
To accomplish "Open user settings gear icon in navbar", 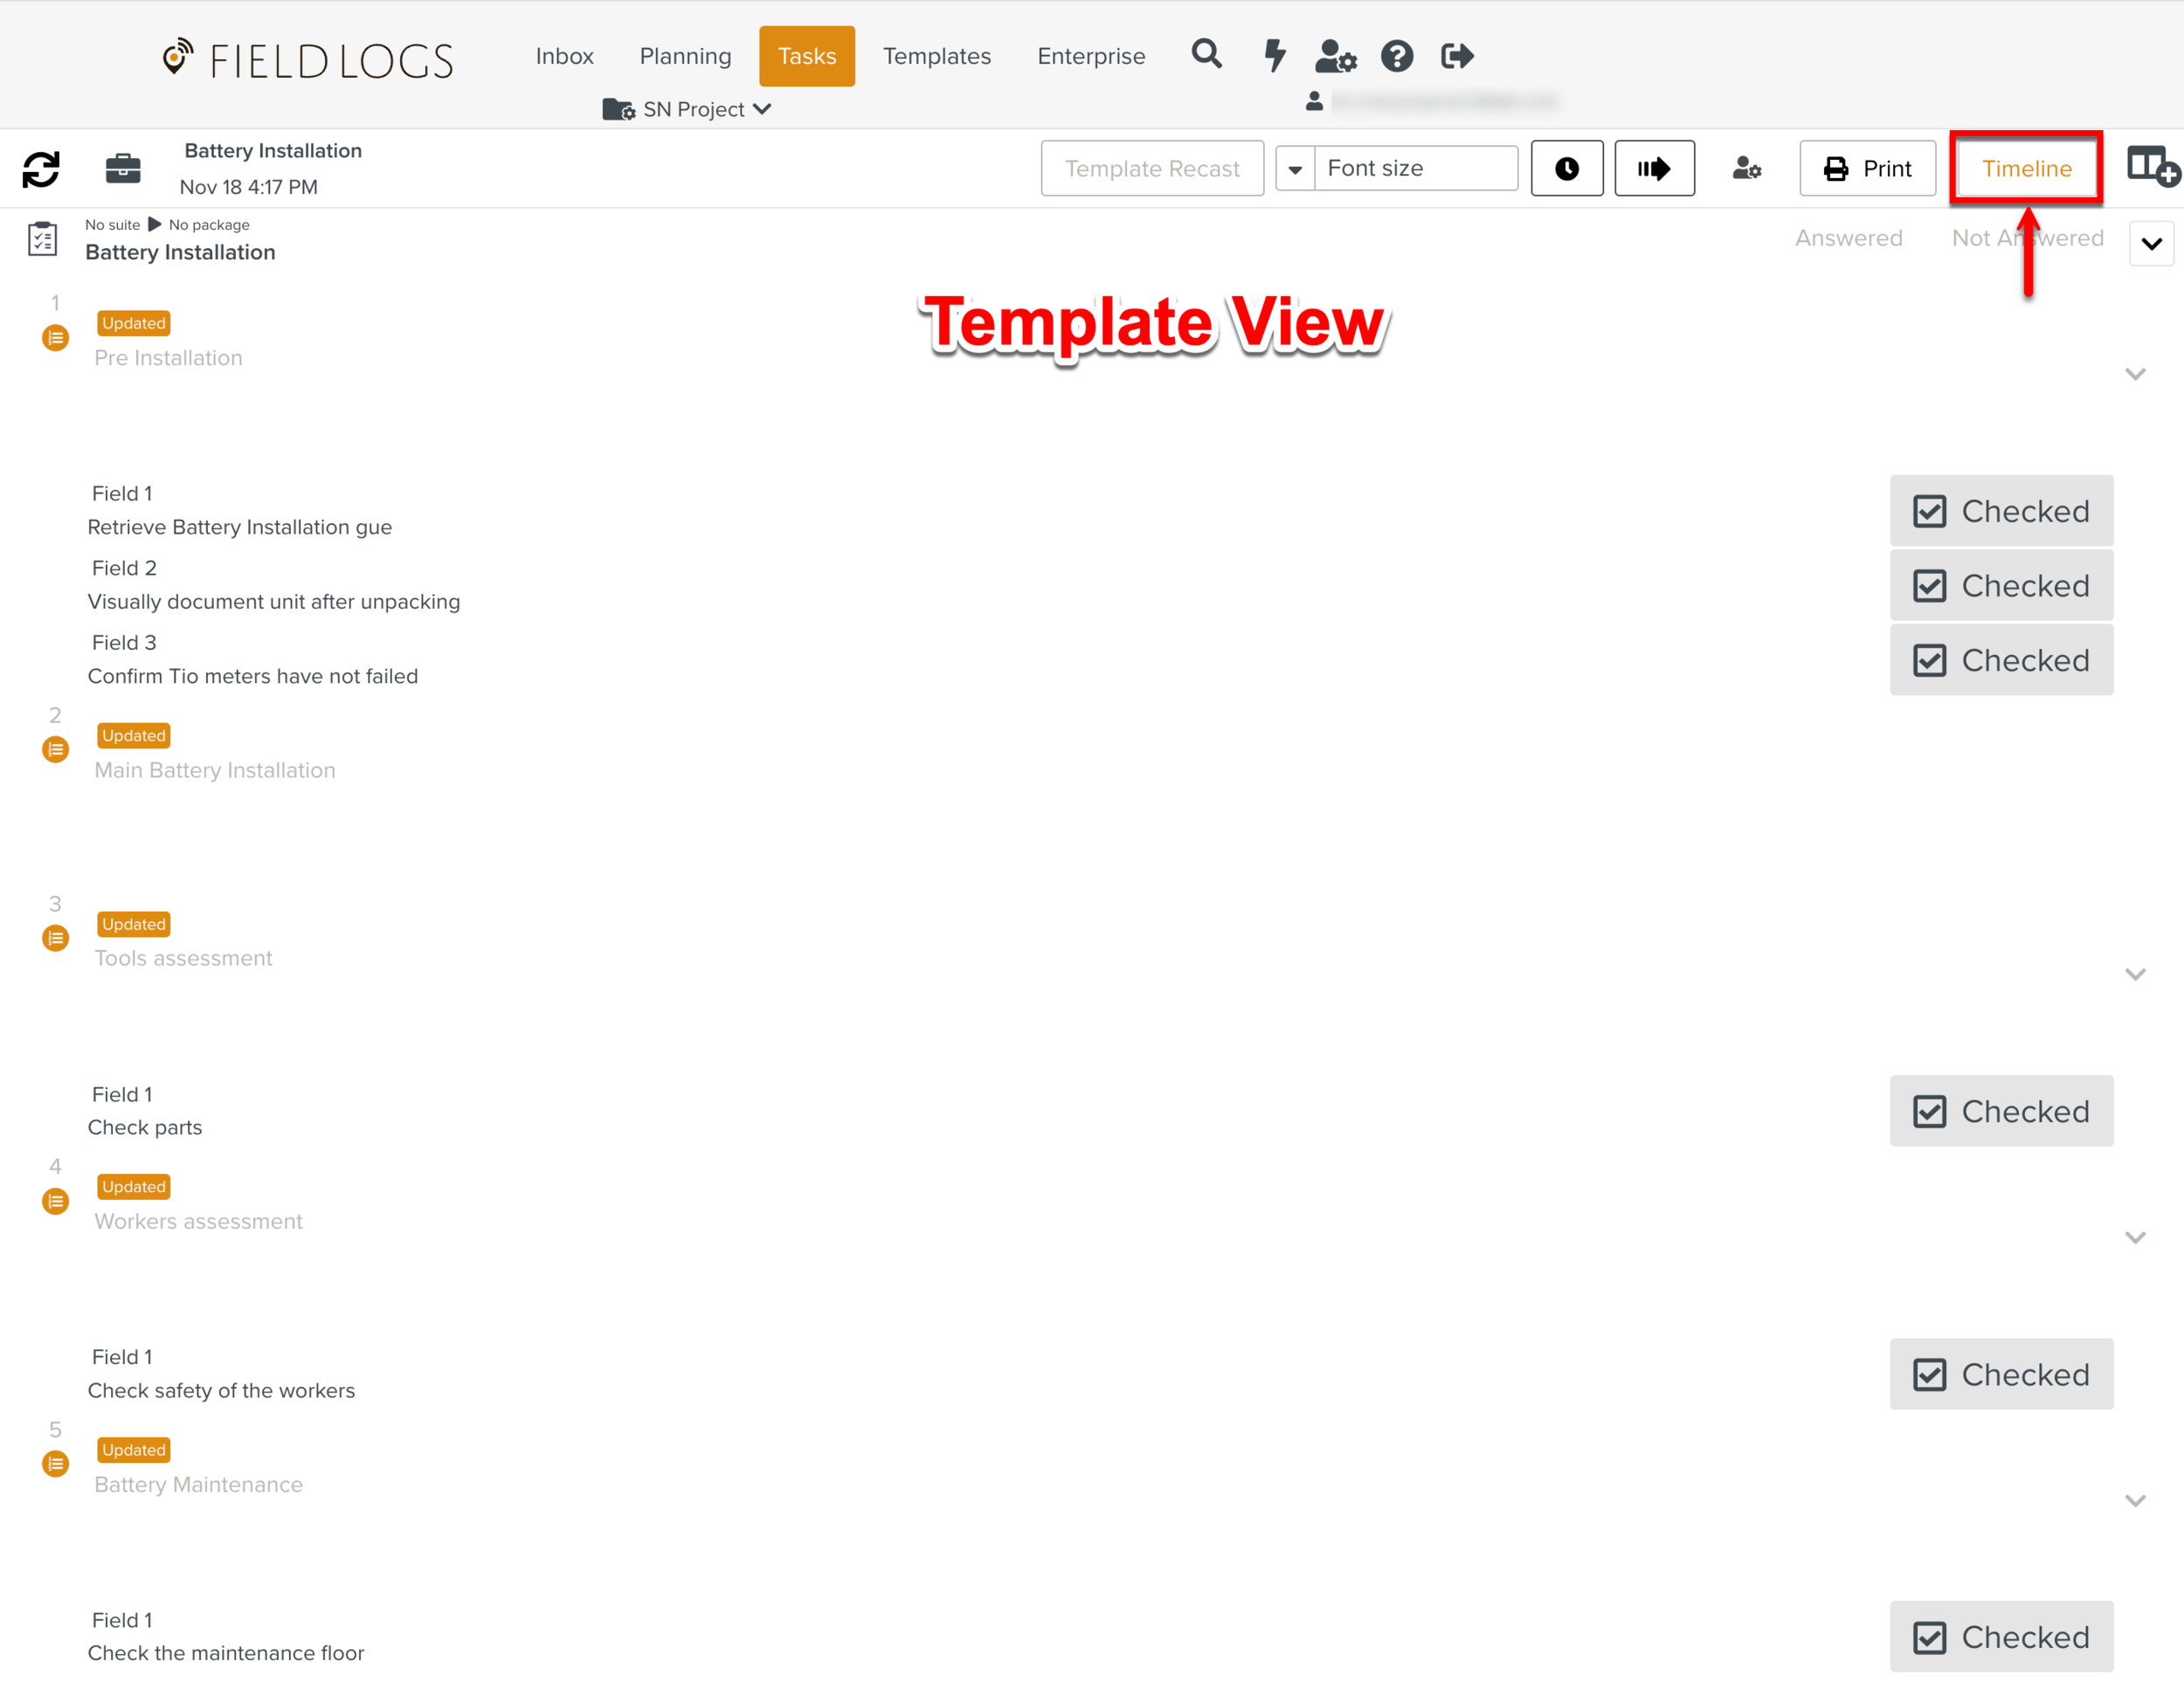I will (1335, 56).
